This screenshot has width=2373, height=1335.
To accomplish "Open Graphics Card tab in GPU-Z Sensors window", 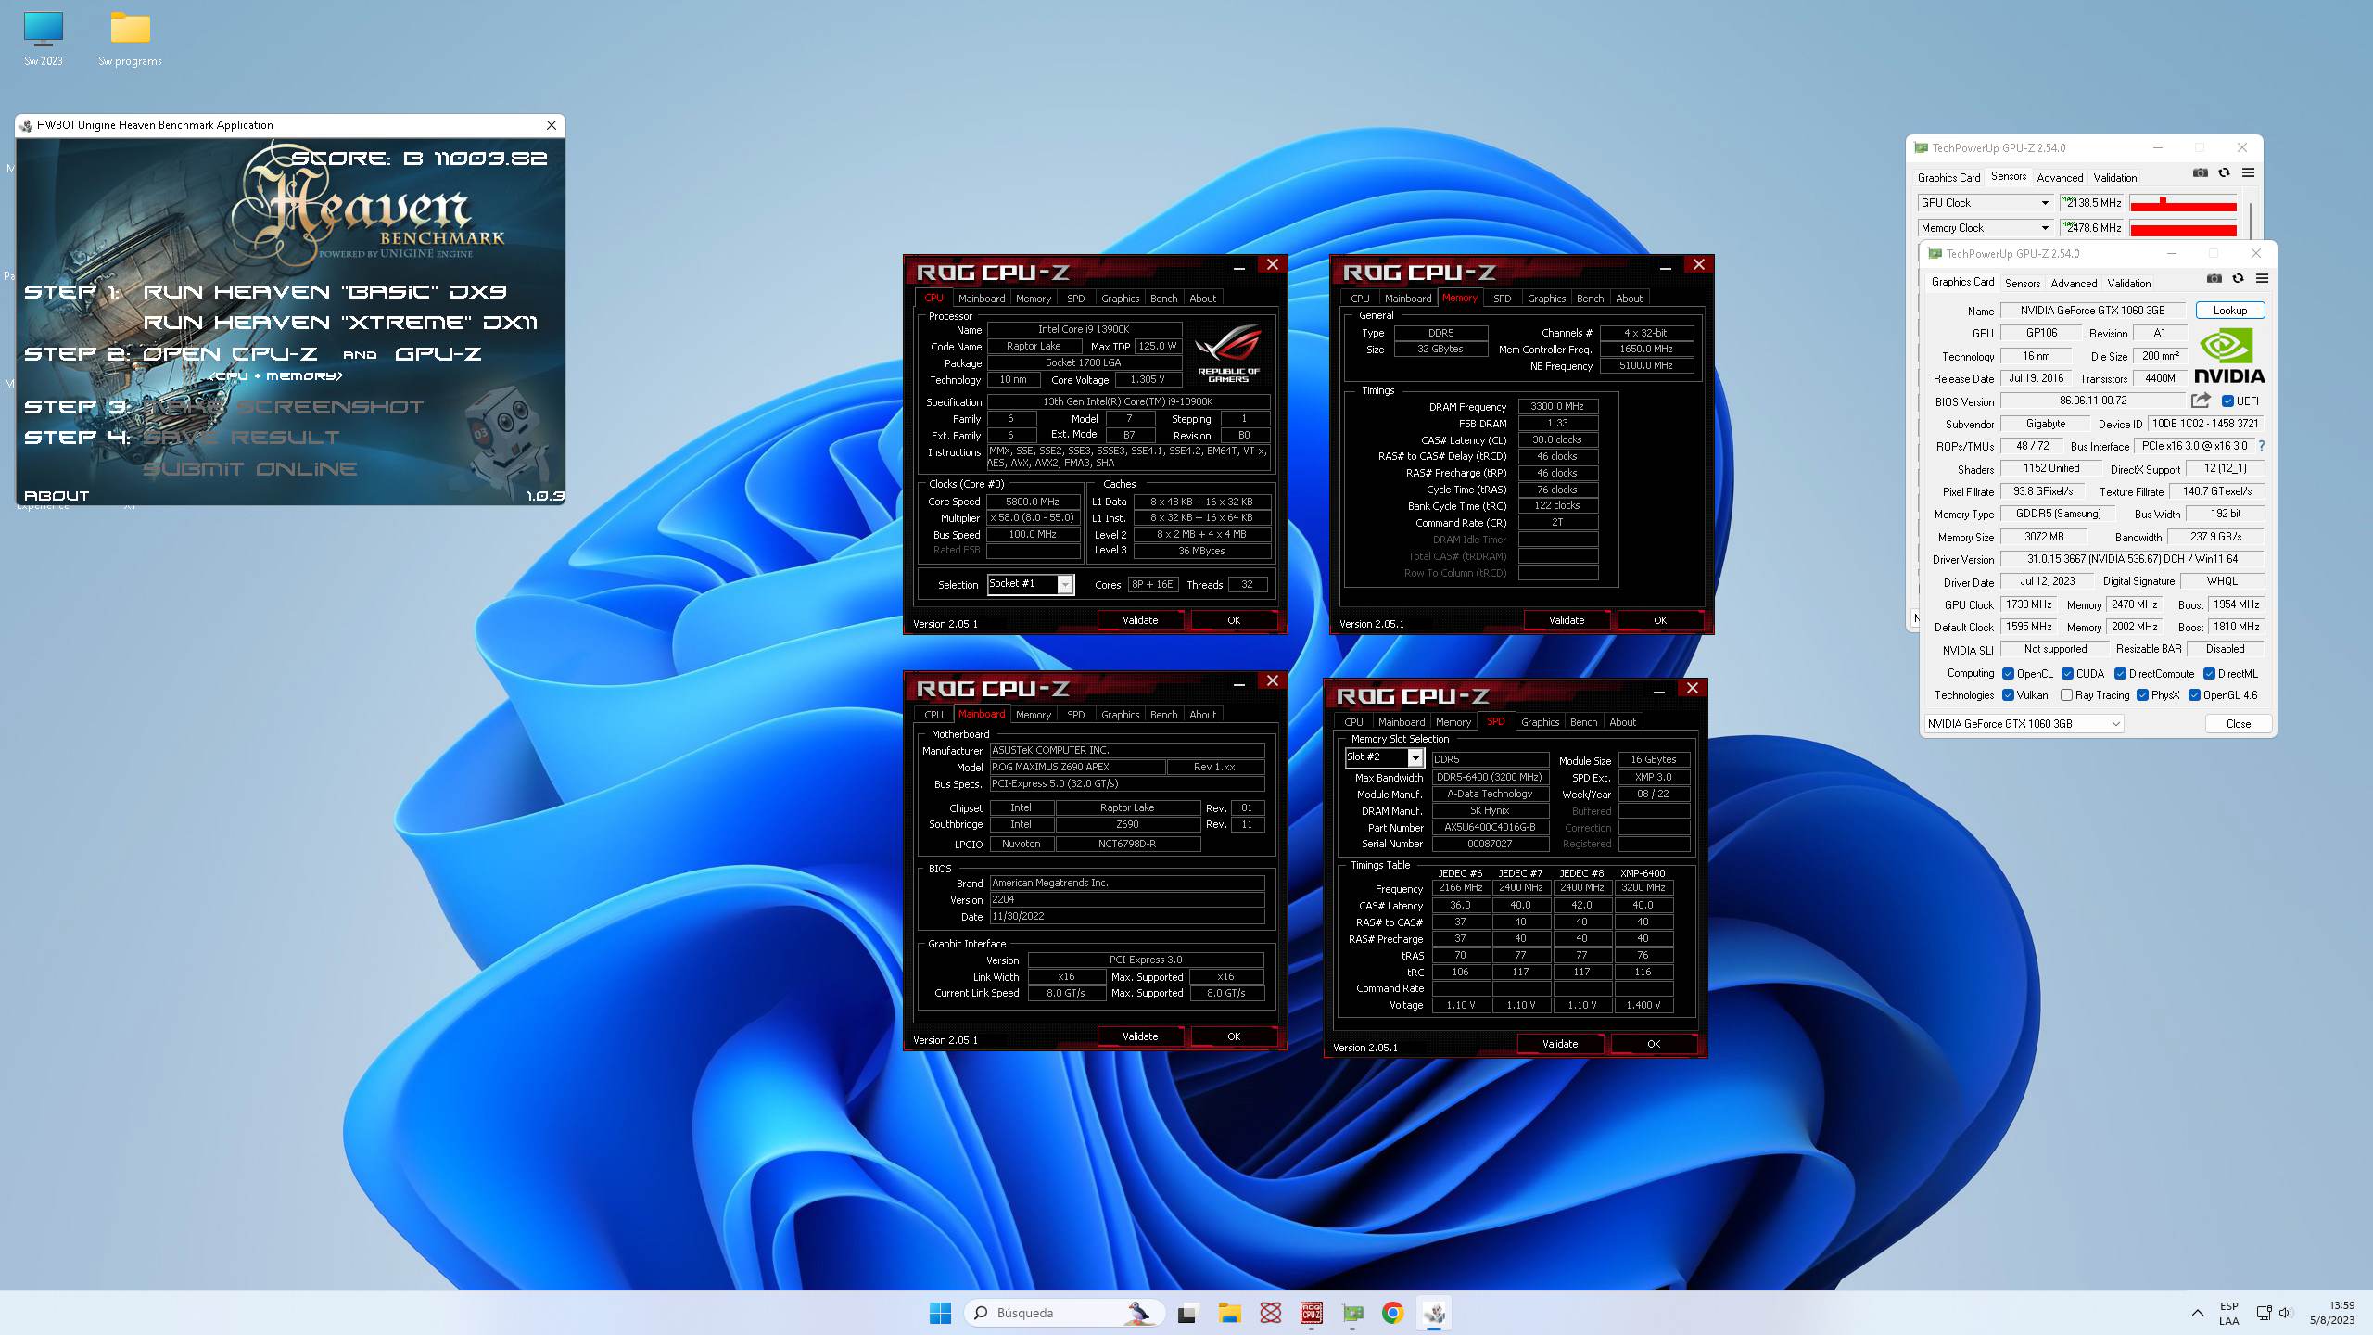I will tap(1948, 177).
